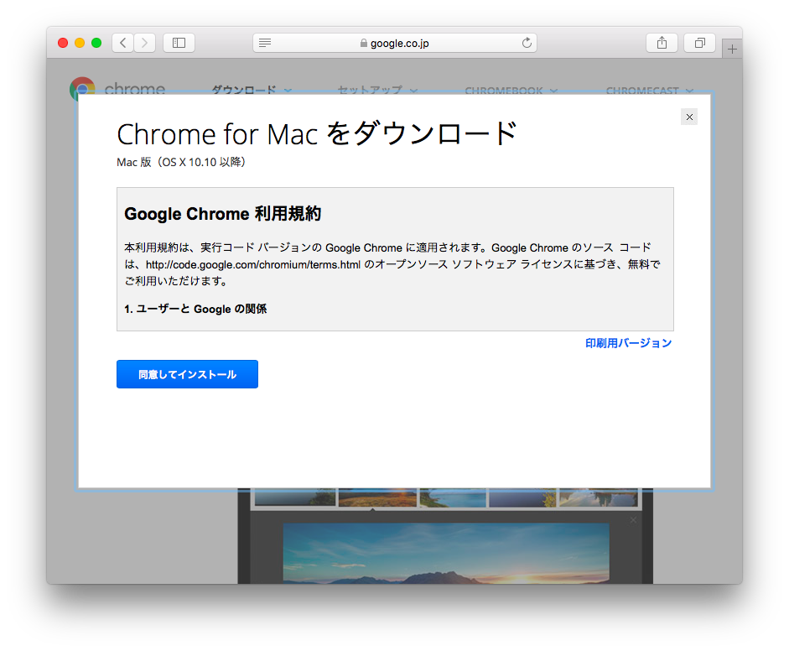
Task: Open the 印刷用バージョン link
Action: (x=628, y=343)
